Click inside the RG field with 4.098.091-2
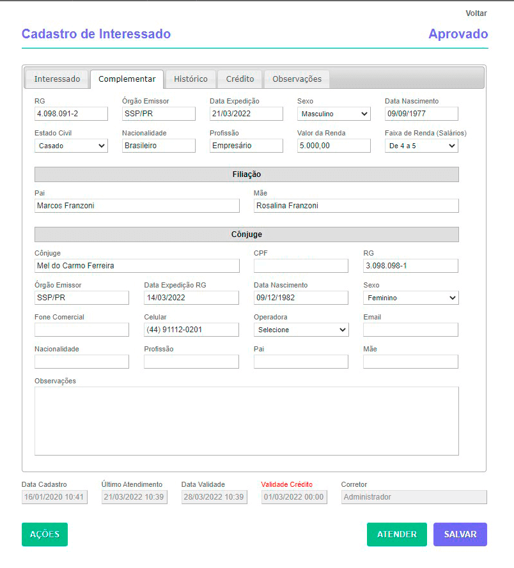 pyautogui.click(x=71, y=114)
